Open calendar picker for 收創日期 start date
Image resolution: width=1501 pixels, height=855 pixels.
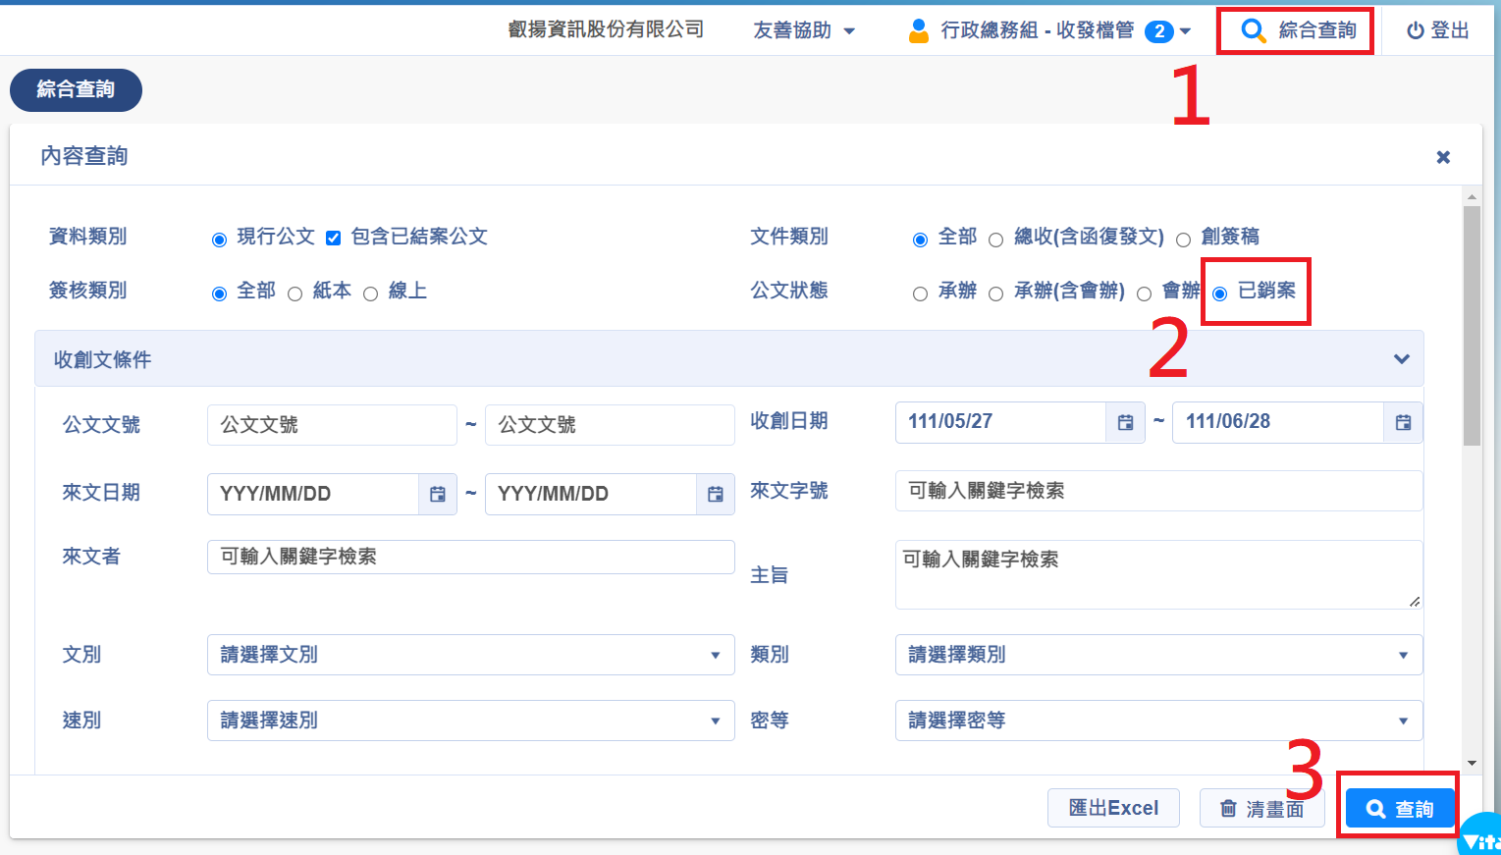pyautogui.click(x=1125, y=422)
